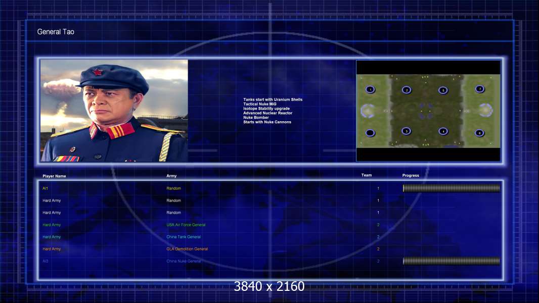Viewport: 539px width, 303px height.
Task: Click the yellow "Random" army entry
Action: [x=173, y=188]
